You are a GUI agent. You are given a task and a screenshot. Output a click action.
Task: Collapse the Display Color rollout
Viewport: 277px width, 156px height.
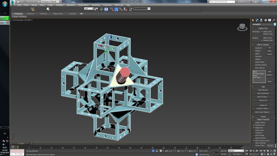pyautogui.click(x=263, y=28)
